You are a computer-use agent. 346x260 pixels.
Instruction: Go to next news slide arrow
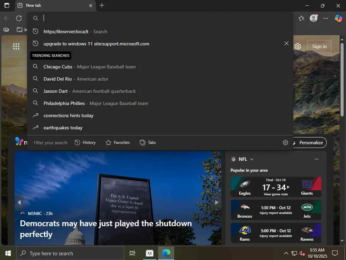tap(217, 202)
